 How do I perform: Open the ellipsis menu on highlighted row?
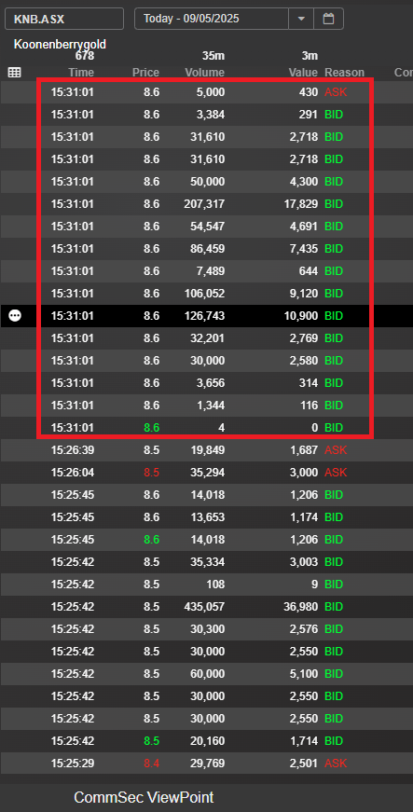tap(15, 315)
